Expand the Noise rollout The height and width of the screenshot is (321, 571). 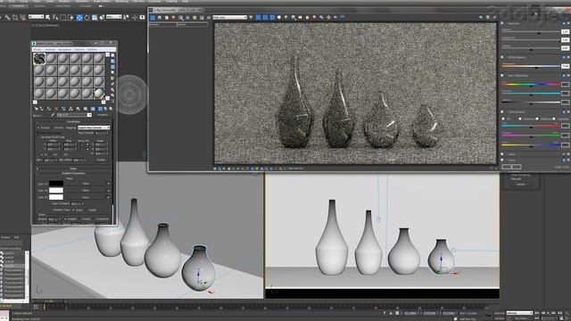[73, 169]
